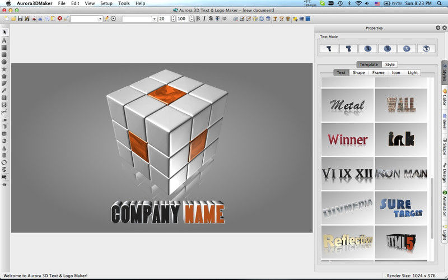448x280 pixels.
Task: Choose the WALL text template
Action: 401,105
